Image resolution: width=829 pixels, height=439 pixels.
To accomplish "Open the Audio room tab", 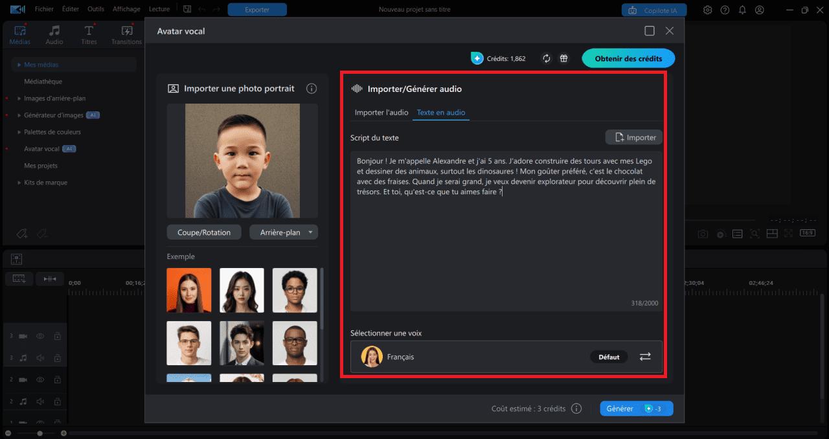I will coord(54,35).
